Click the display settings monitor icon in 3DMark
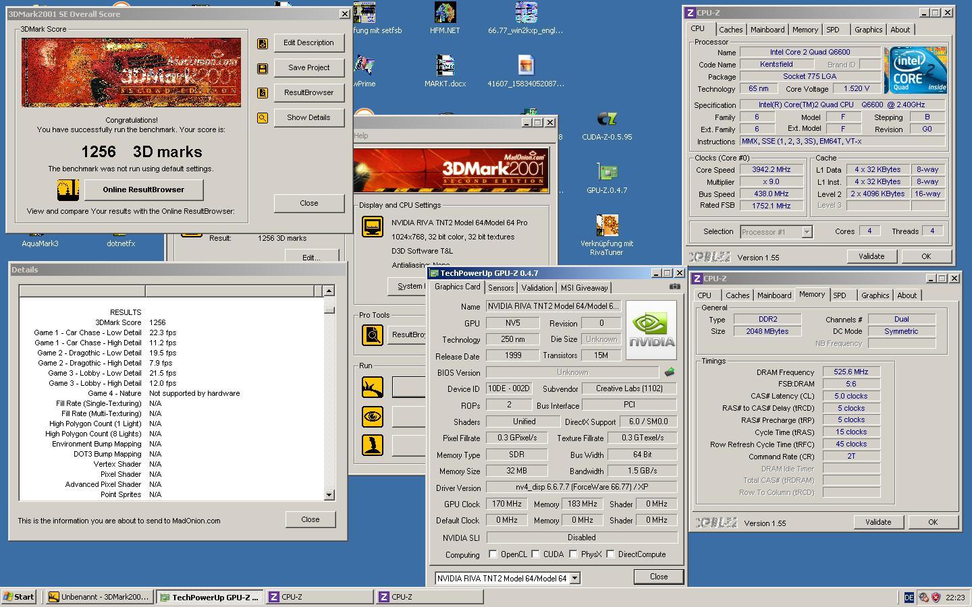This screenshot has height=607, width=972. tap(372, 226)
